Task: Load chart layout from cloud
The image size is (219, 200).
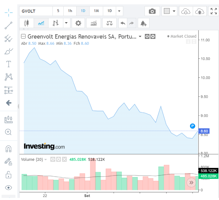Action: (x=186, y=11)
